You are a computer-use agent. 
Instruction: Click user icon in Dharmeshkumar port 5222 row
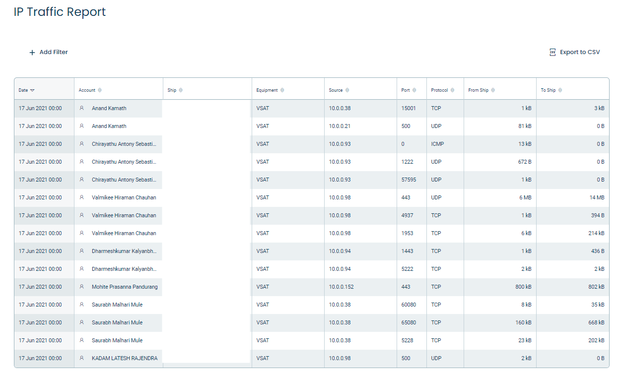(82, 269)
